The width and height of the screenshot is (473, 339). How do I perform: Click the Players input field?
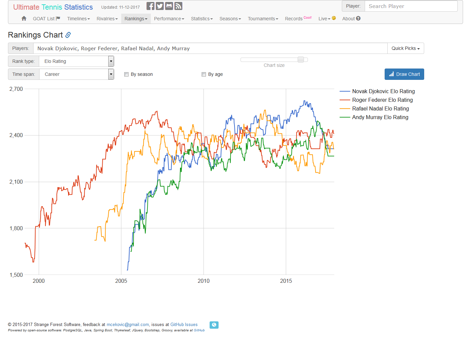pos(210,48)
